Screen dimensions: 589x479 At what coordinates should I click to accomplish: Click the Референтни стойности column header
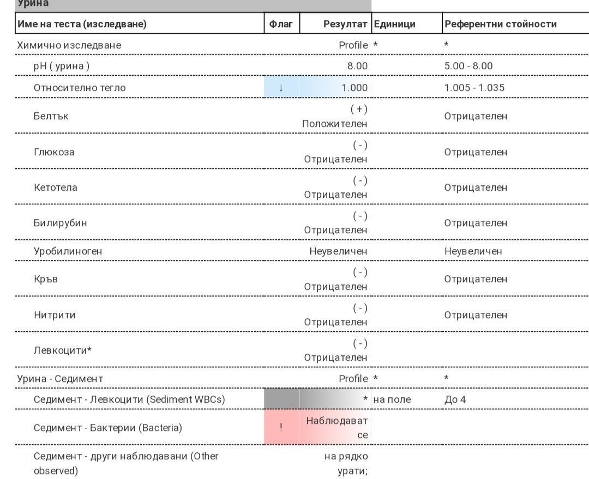(500, 24)
